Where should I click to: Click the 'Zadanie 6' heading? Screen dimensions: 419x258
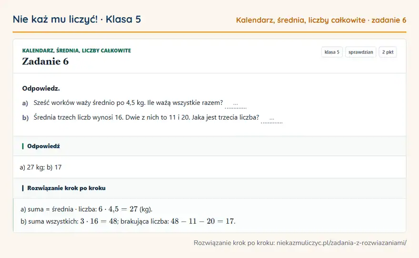point(45,62)
